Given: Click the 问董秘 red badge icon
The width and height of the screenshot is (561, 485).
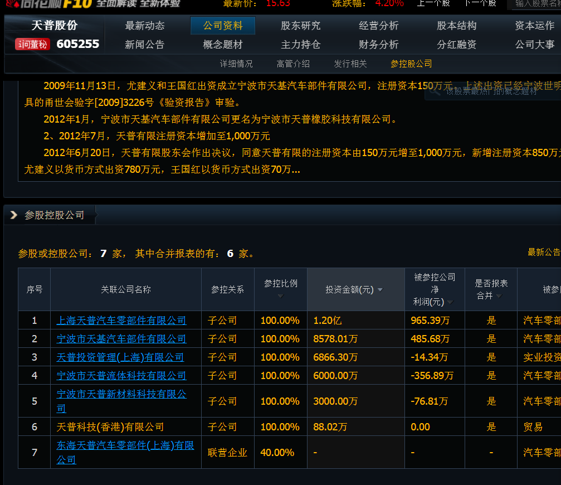Looking at the screenshot, I should pos(32,44).
